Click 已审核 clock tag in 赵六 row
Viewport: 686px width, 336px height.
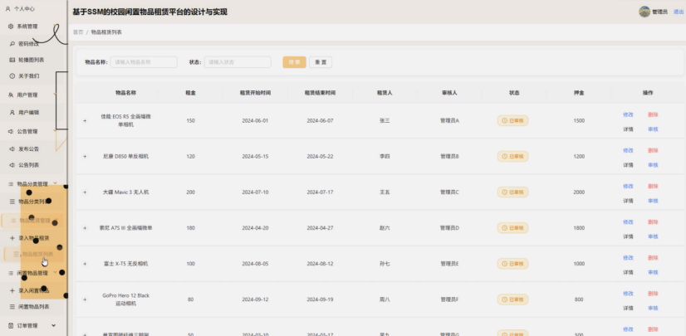(512, 228)
